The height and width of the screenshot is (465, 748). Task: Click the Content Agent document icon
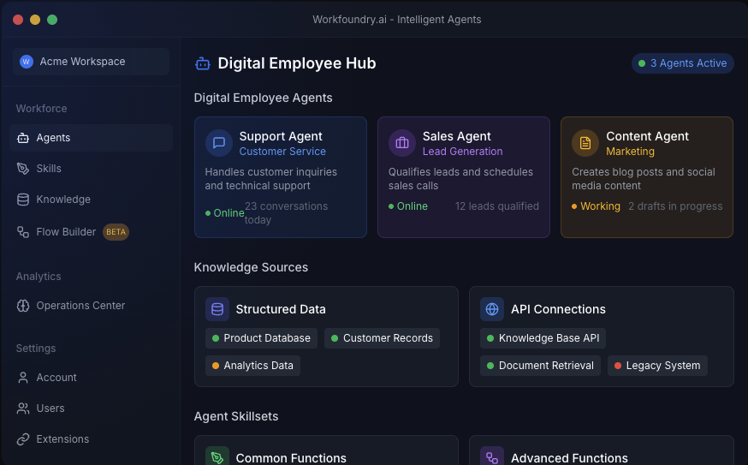coord(585,143)
